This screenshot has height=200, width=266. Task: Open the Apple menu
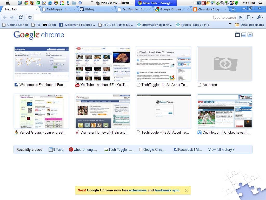coord(8,3)
